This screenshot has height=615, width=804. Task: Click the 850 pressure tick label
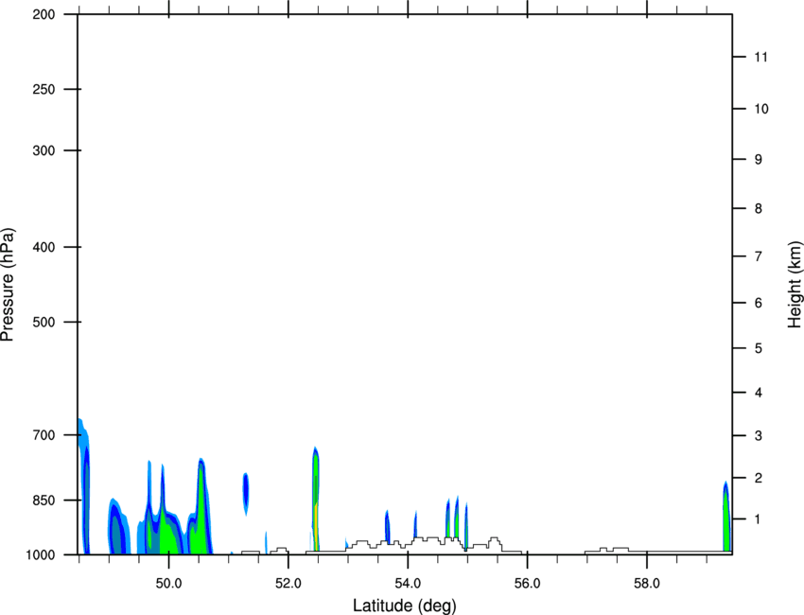click(x=44, y=501)
